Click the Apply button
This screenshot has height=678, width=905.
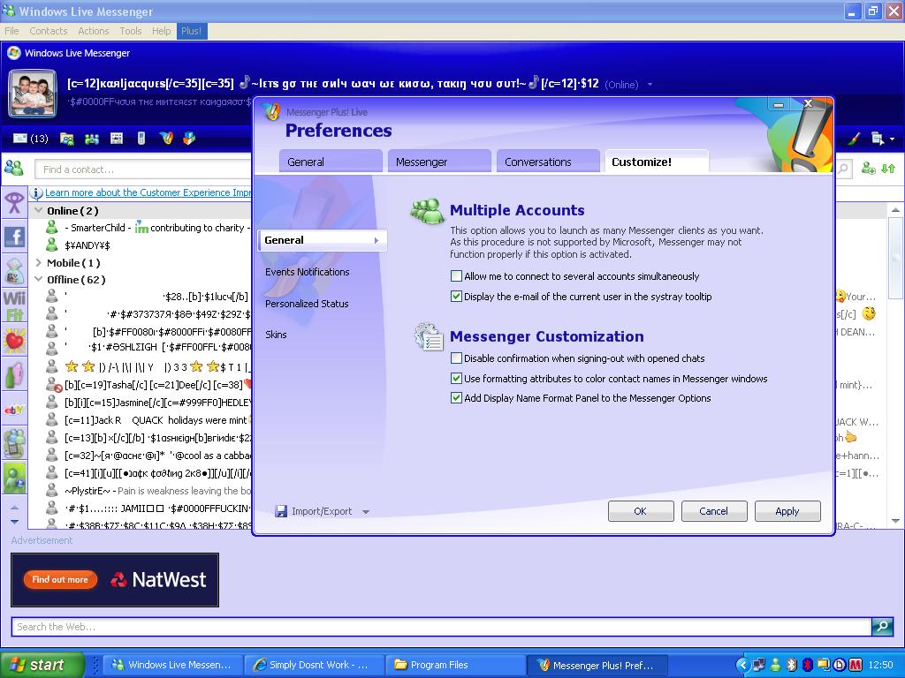coord(787,511)
